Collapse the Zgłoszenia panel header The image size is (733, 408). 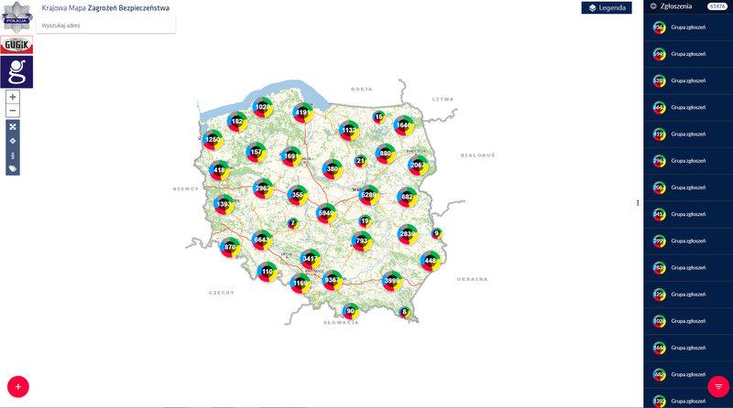coord(652,6)
